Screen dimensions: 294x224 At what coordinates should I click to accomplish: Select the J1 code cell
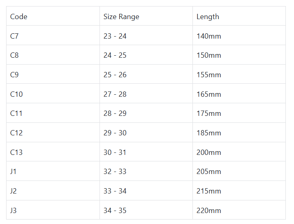pyautogui.click(x=13, y=172)
